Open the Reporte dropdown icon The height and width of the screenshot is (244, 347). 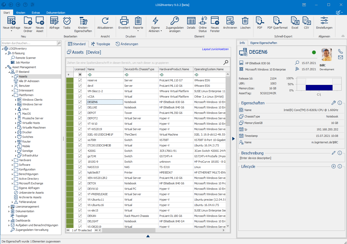click(x=138, y=24)
